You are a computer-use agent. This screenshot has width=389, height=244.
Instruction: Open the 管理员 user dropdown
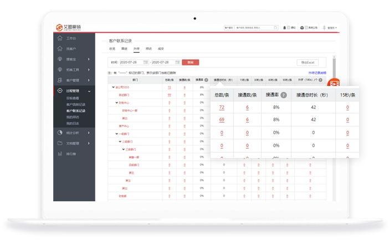coord(331,27)
